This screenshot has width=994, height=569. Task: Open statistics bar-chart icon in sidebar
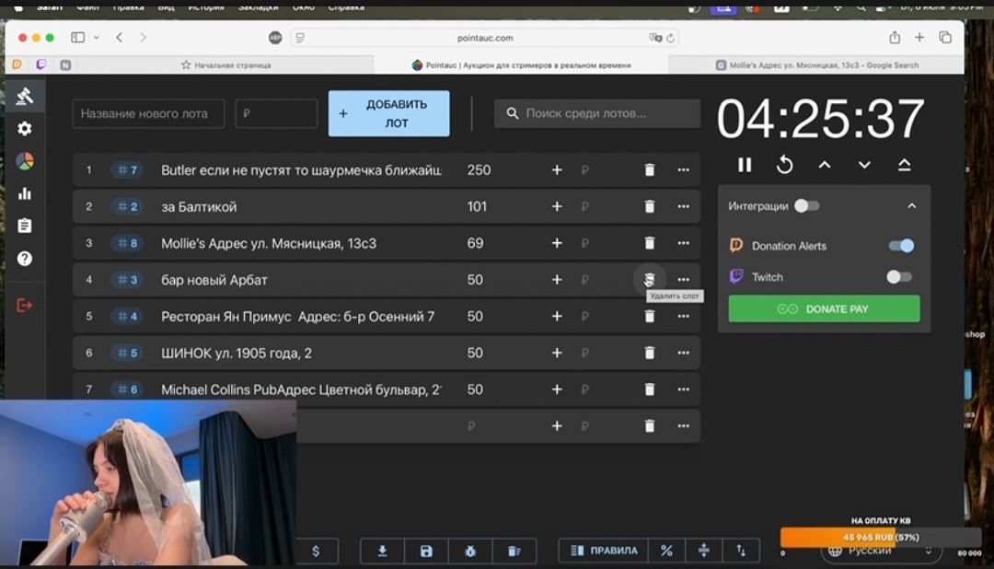[x=25, y=193]
